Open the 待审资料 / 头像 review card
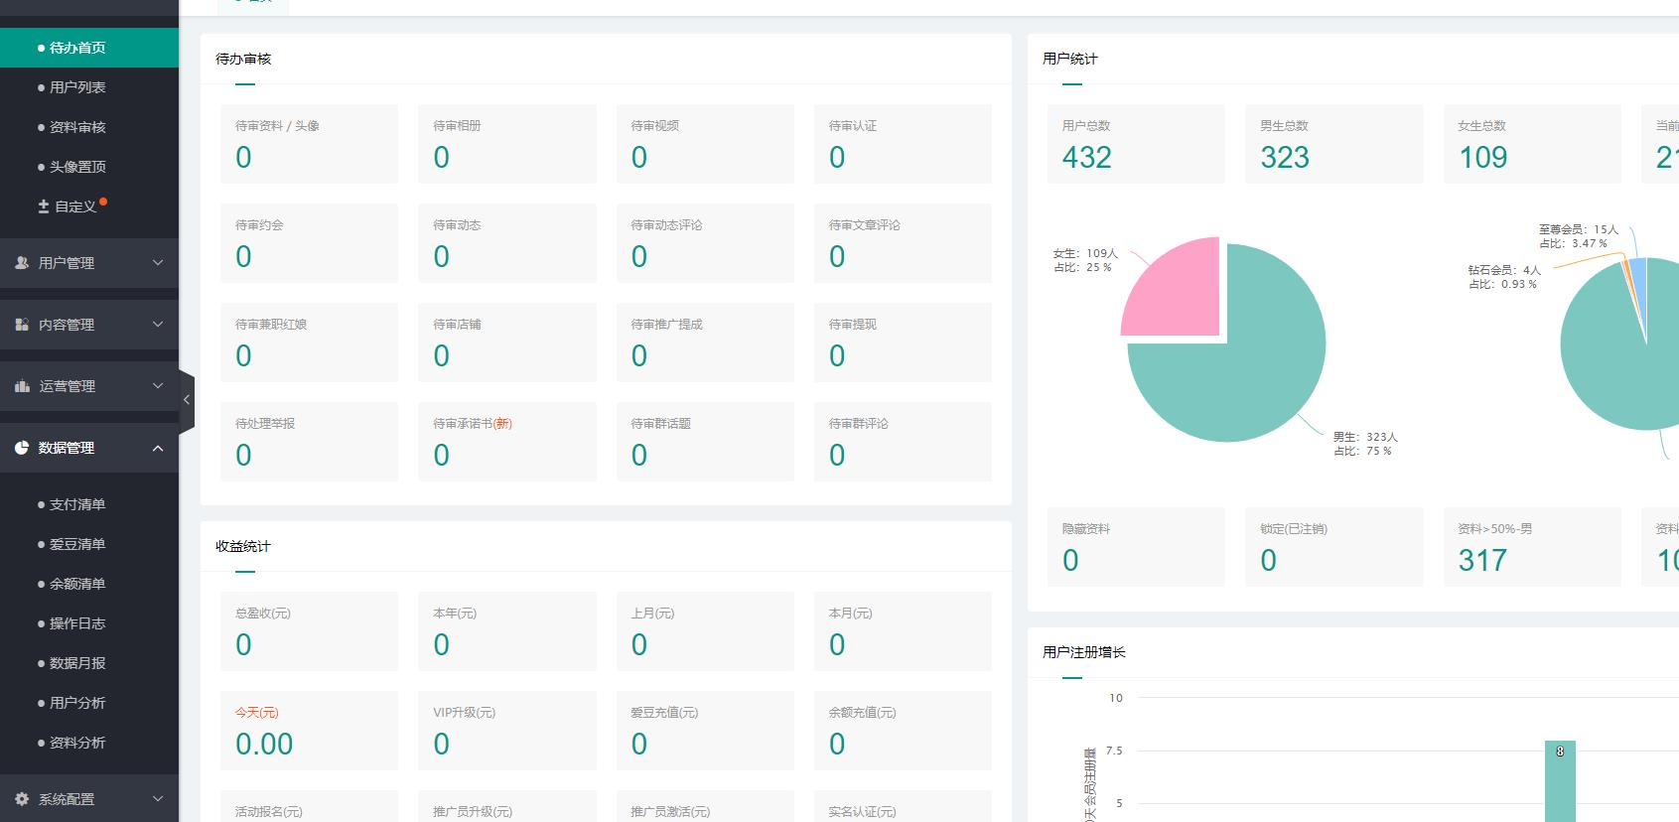This screenshot has width=1679, height=822. pyautogui.click(x=309, y=144)
